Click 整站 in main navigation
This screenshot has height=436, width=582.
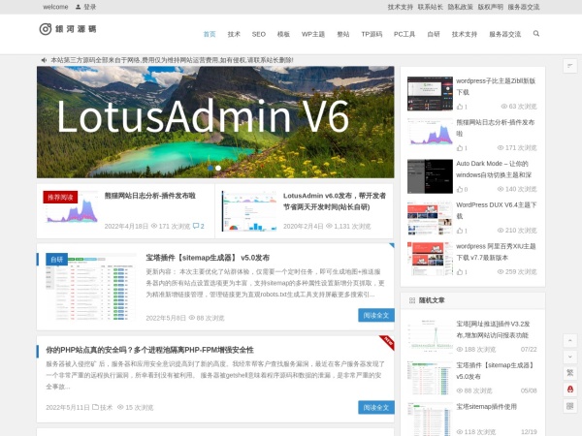pyautogui.click(x=343, y=34)
